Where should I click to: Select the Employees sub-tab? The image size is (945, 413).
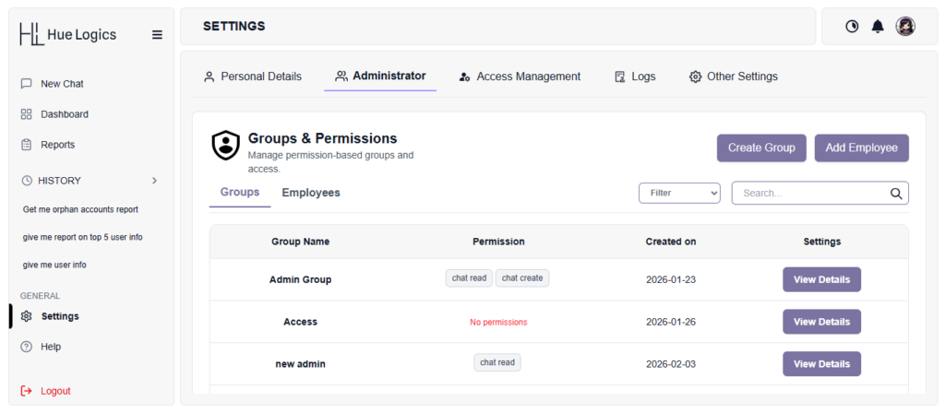311,193
